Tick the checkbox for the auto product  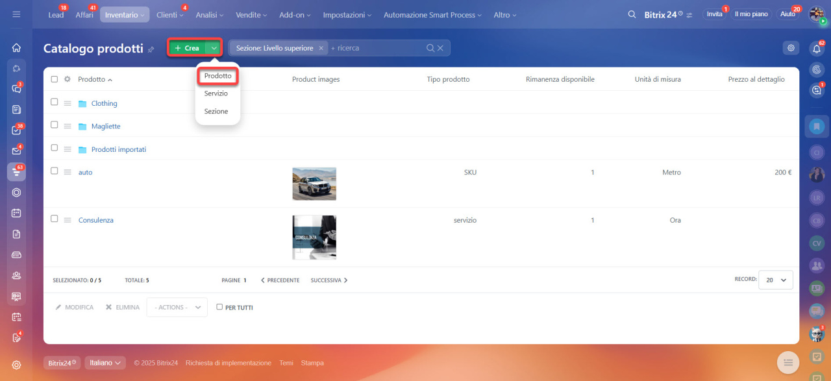tap(55, 171)
